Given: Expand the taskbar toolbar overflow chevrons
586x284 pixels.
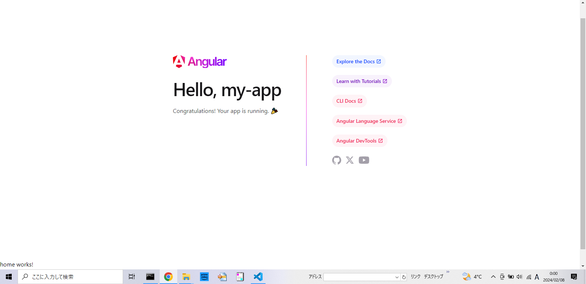Looking at the screenshot, I should click(448, 272).
